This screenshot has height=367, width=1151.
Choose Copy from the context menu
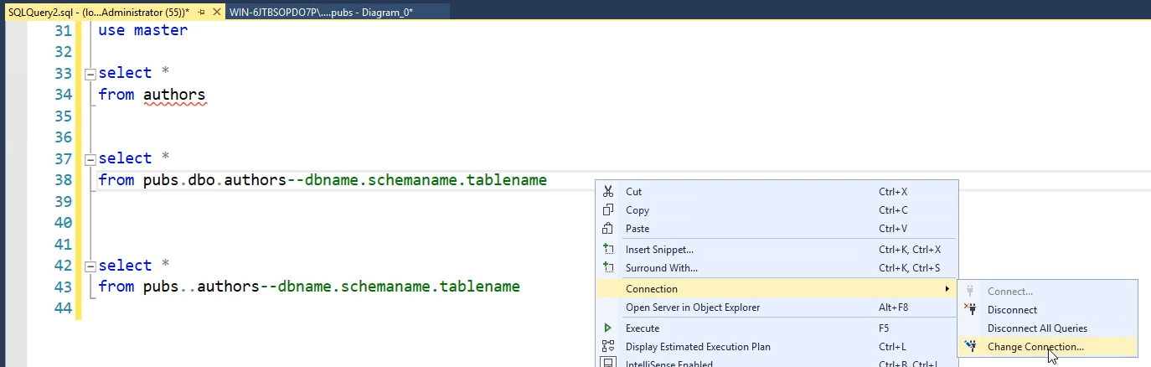[x=779, y=210]
